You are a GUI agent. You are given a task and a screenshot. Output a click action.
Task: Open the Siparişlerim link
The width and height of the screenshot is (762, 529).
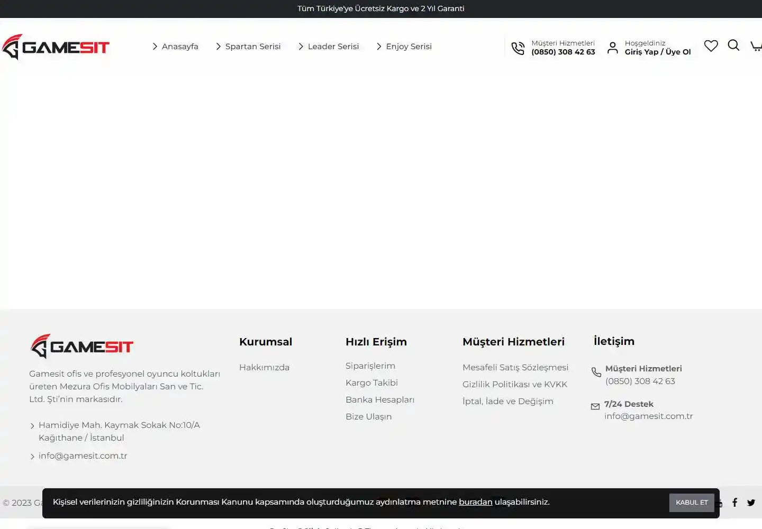(370, 366)
